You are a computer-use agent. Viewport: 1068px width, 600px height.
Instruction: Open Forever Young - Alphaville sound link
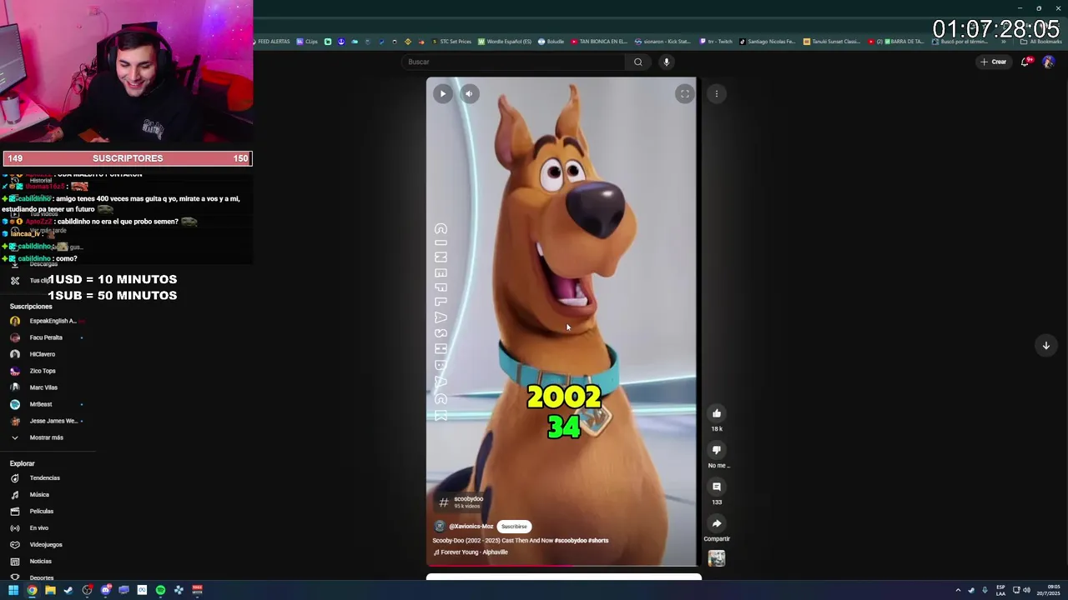[474, 552]
